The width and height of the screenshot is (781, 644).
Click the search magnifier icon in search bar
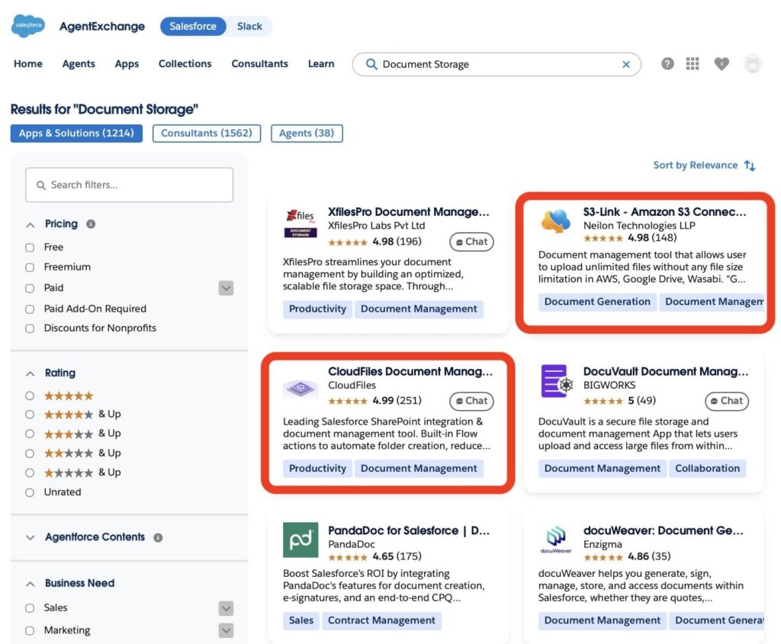371,64
